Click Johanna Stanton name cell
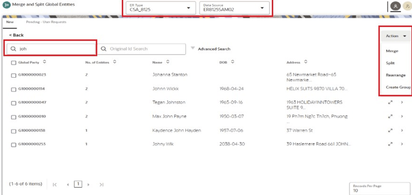This screenshot has width=412, height=195. click(170, 75)
